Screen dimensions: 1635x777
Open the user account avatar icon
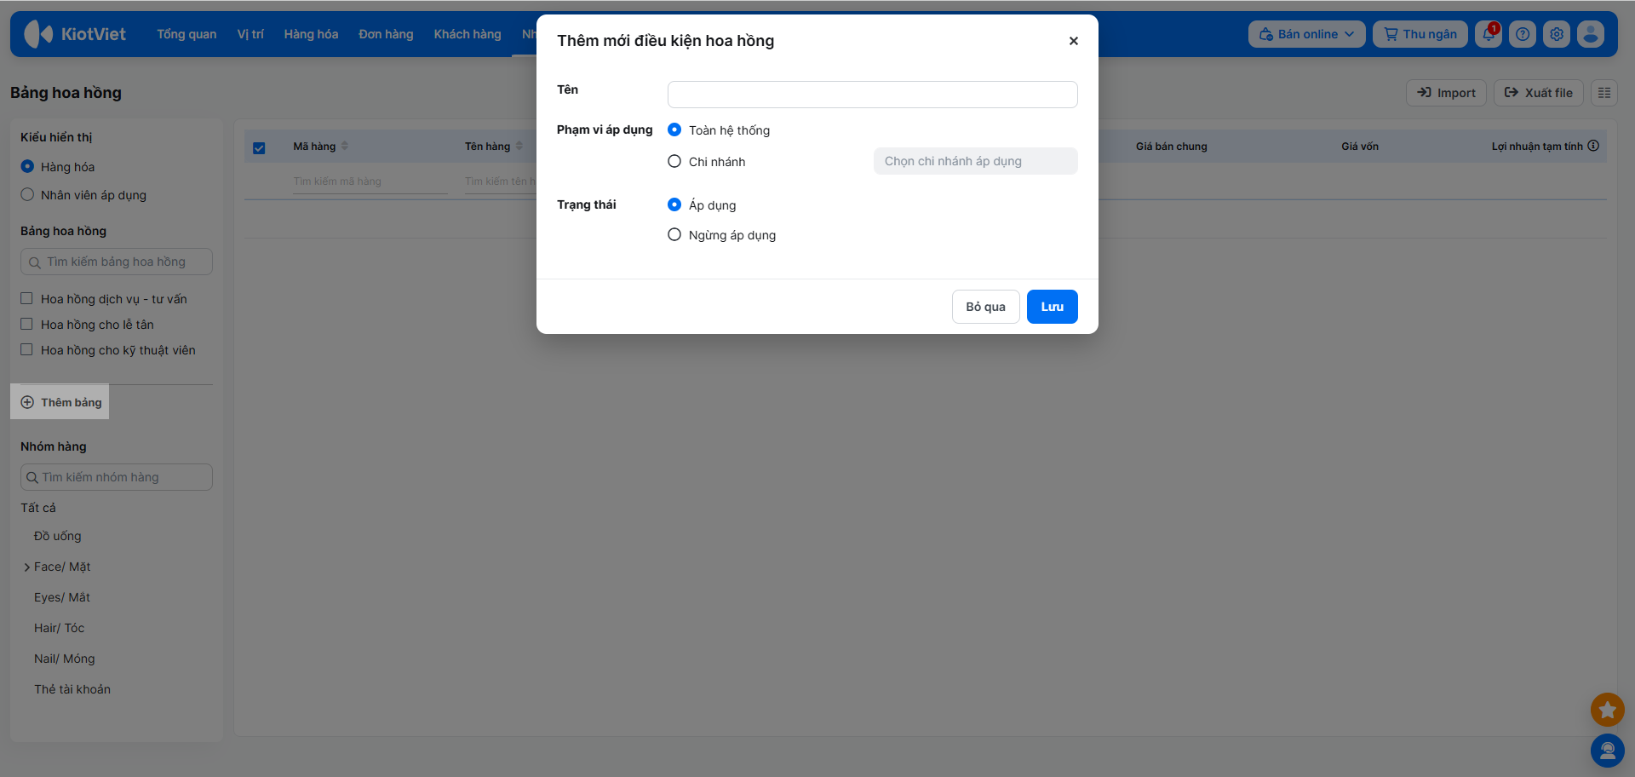pyautogui.click(x=1591, y=34)
